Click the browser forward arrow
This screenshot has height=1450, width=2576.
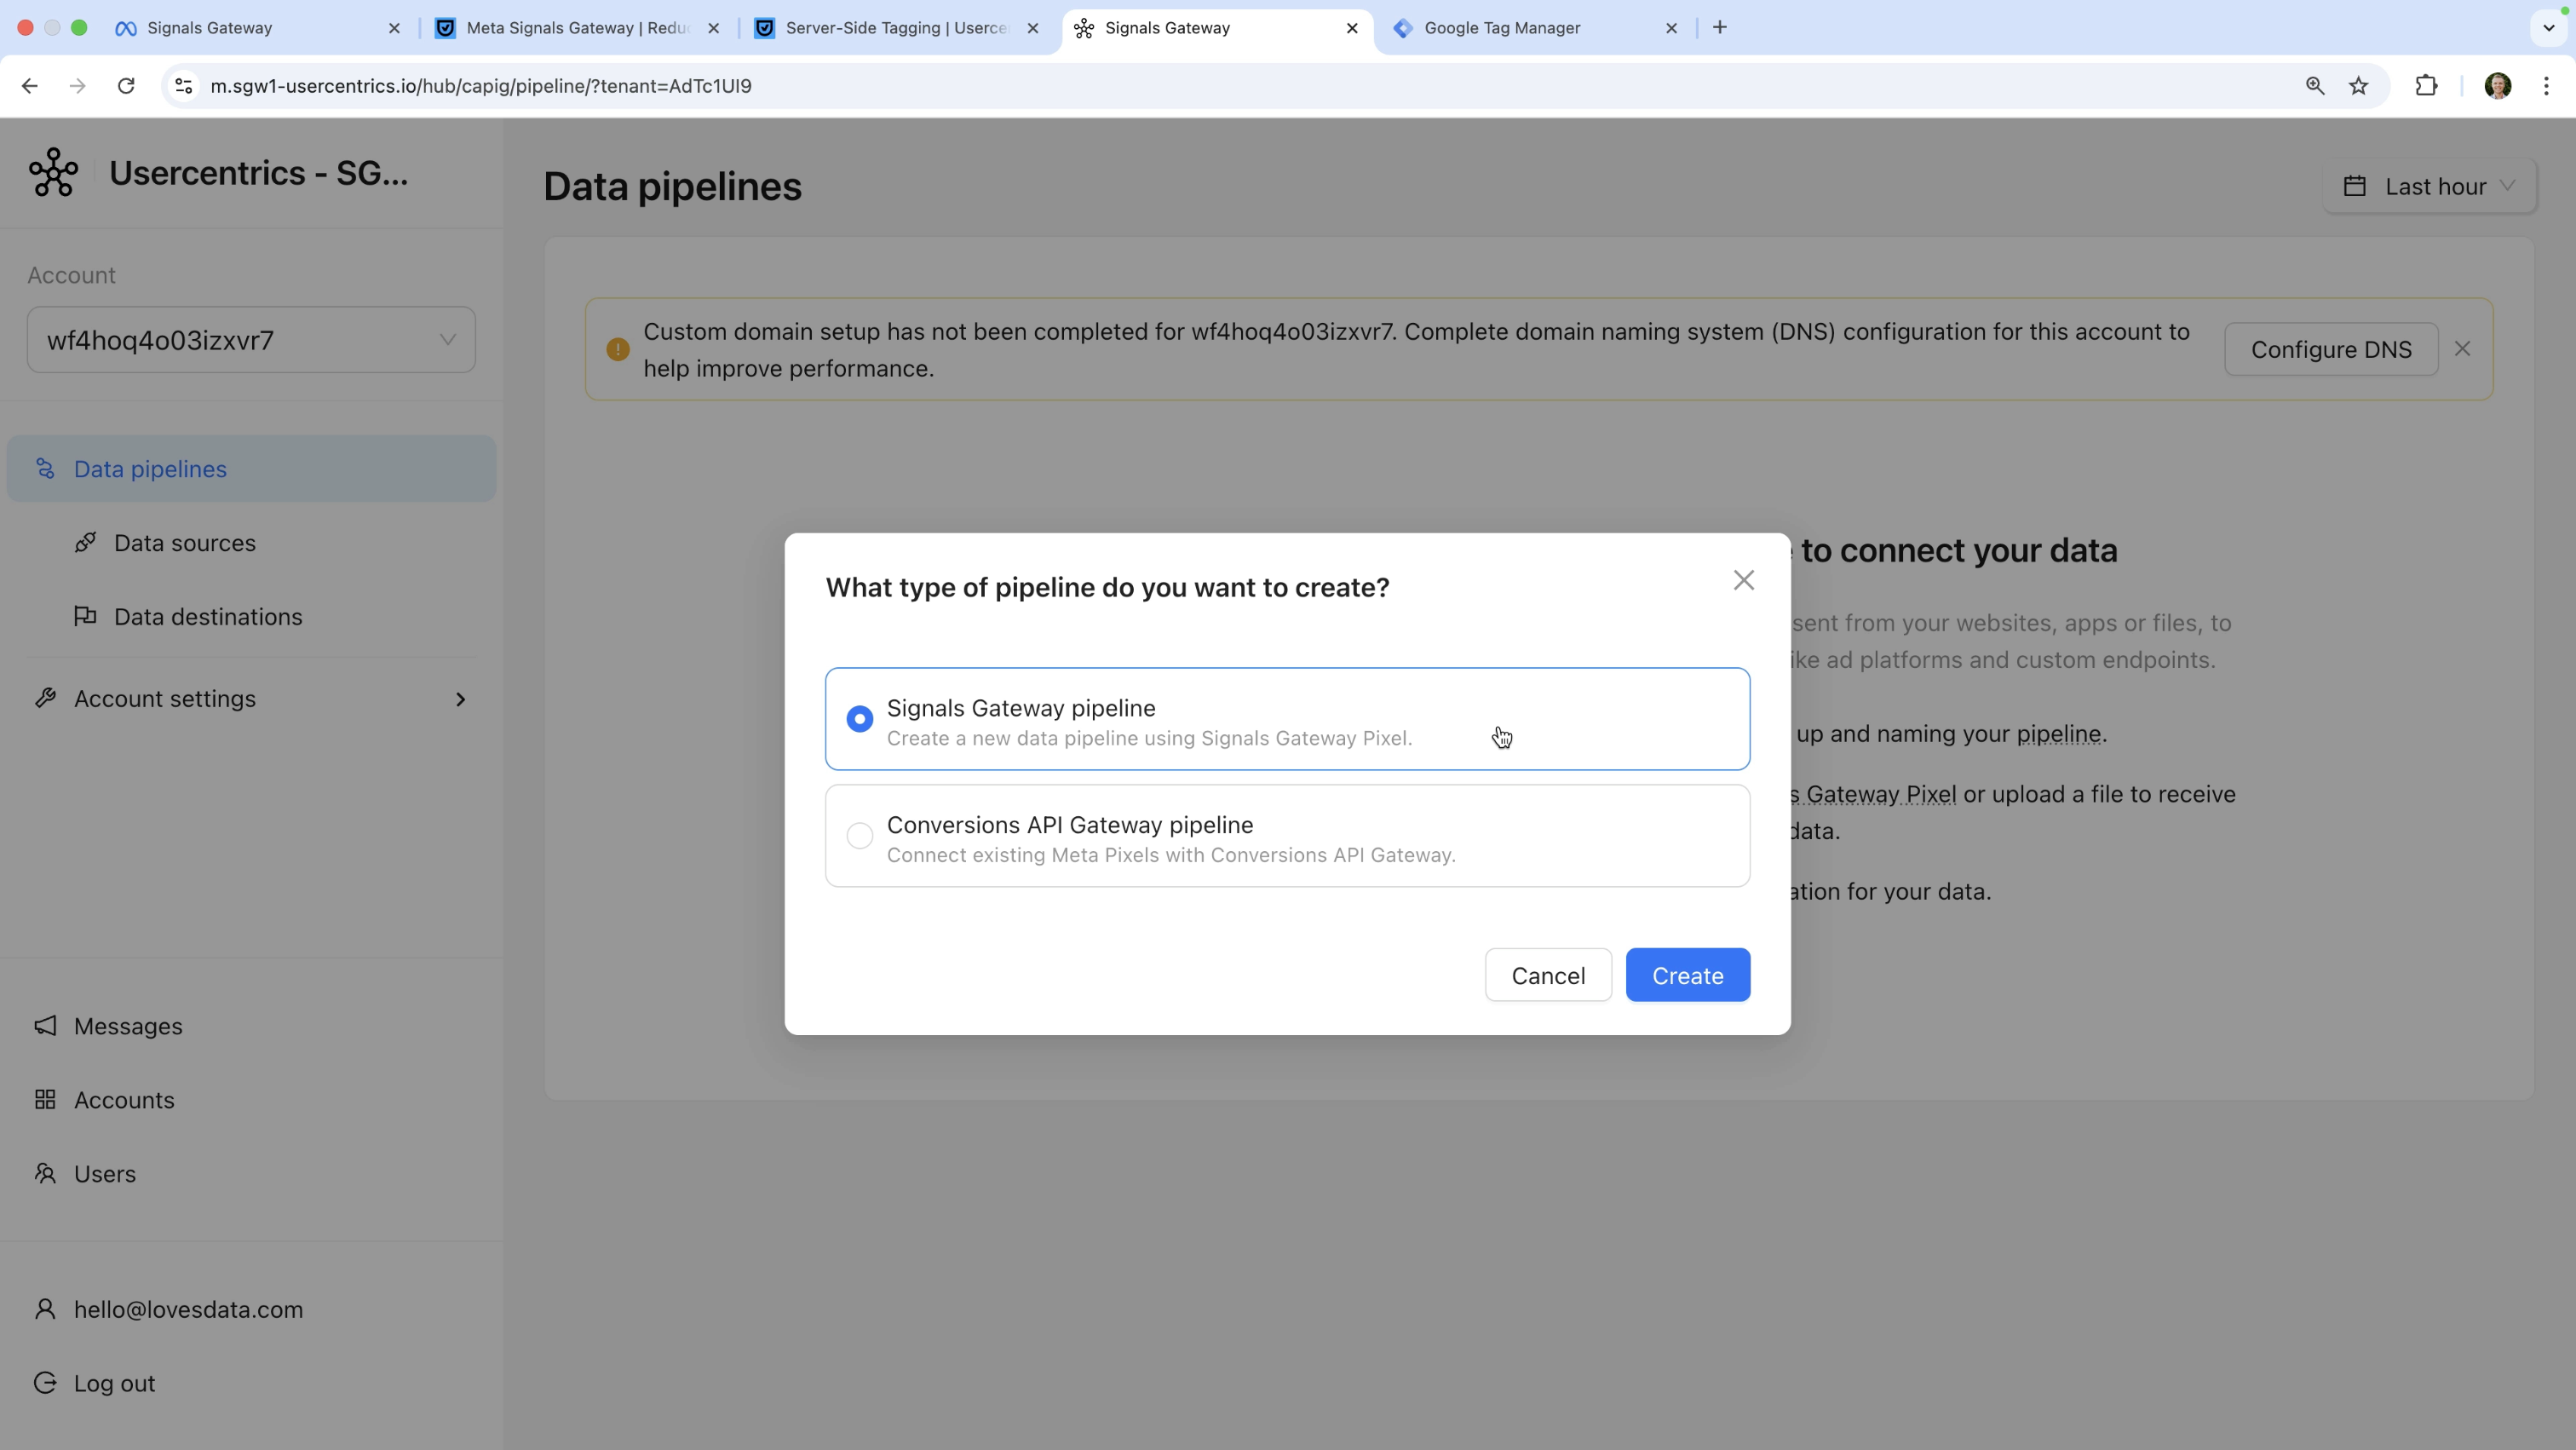tap(77, 86)
